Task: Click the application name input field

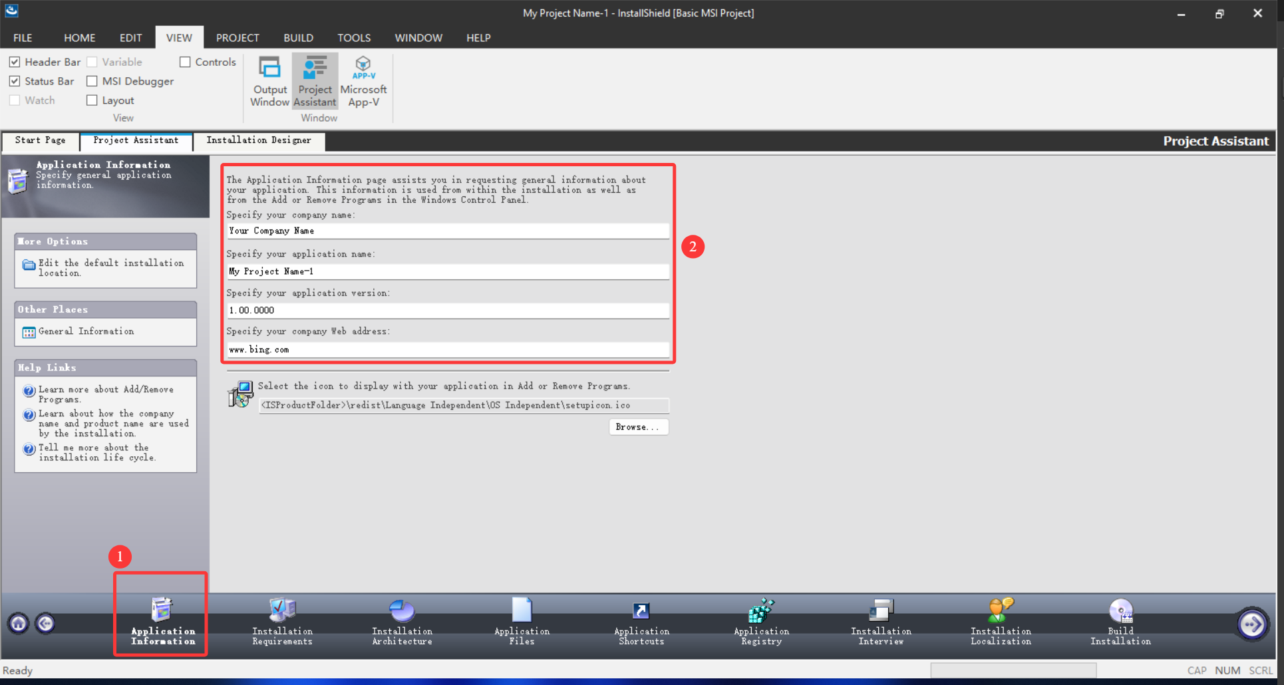Action: pyautogui.click(x=448, y=271)
